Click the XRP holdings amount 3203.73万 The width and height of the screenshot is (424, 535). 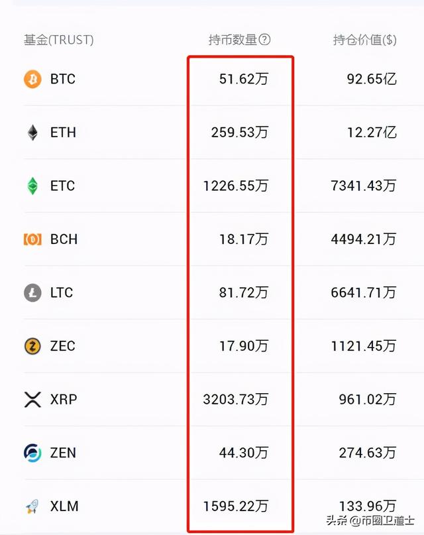point(236,400)
